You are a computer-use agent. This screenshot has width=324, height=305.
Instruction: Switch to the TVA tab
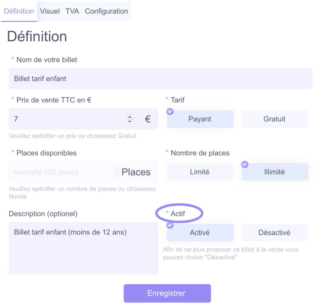[72, 11]
